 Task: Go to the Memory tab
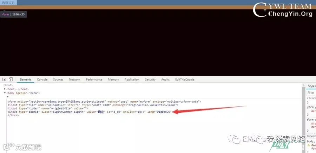point(113,79)
